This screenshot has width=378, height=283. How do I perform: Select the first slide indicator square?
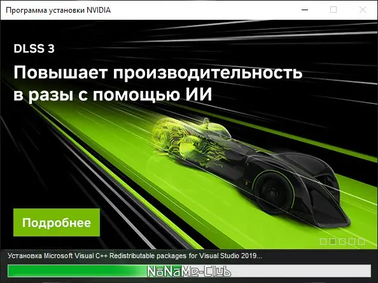323,242
